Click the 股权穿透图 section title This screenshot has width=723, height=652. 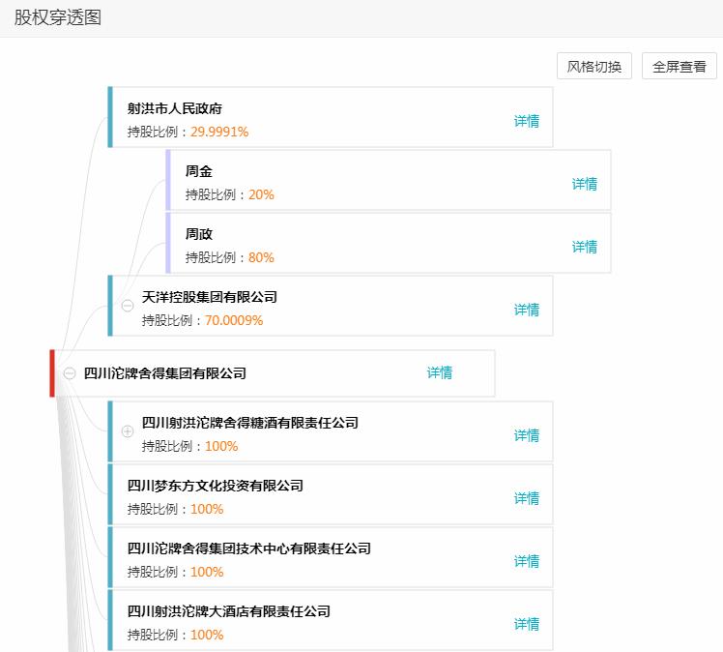pos(57,17)
